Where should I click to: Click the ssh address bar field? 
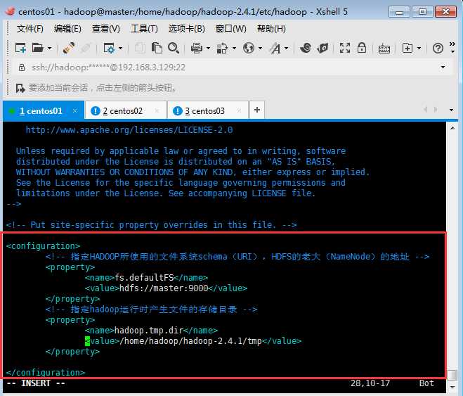click(x=230, y=68)
